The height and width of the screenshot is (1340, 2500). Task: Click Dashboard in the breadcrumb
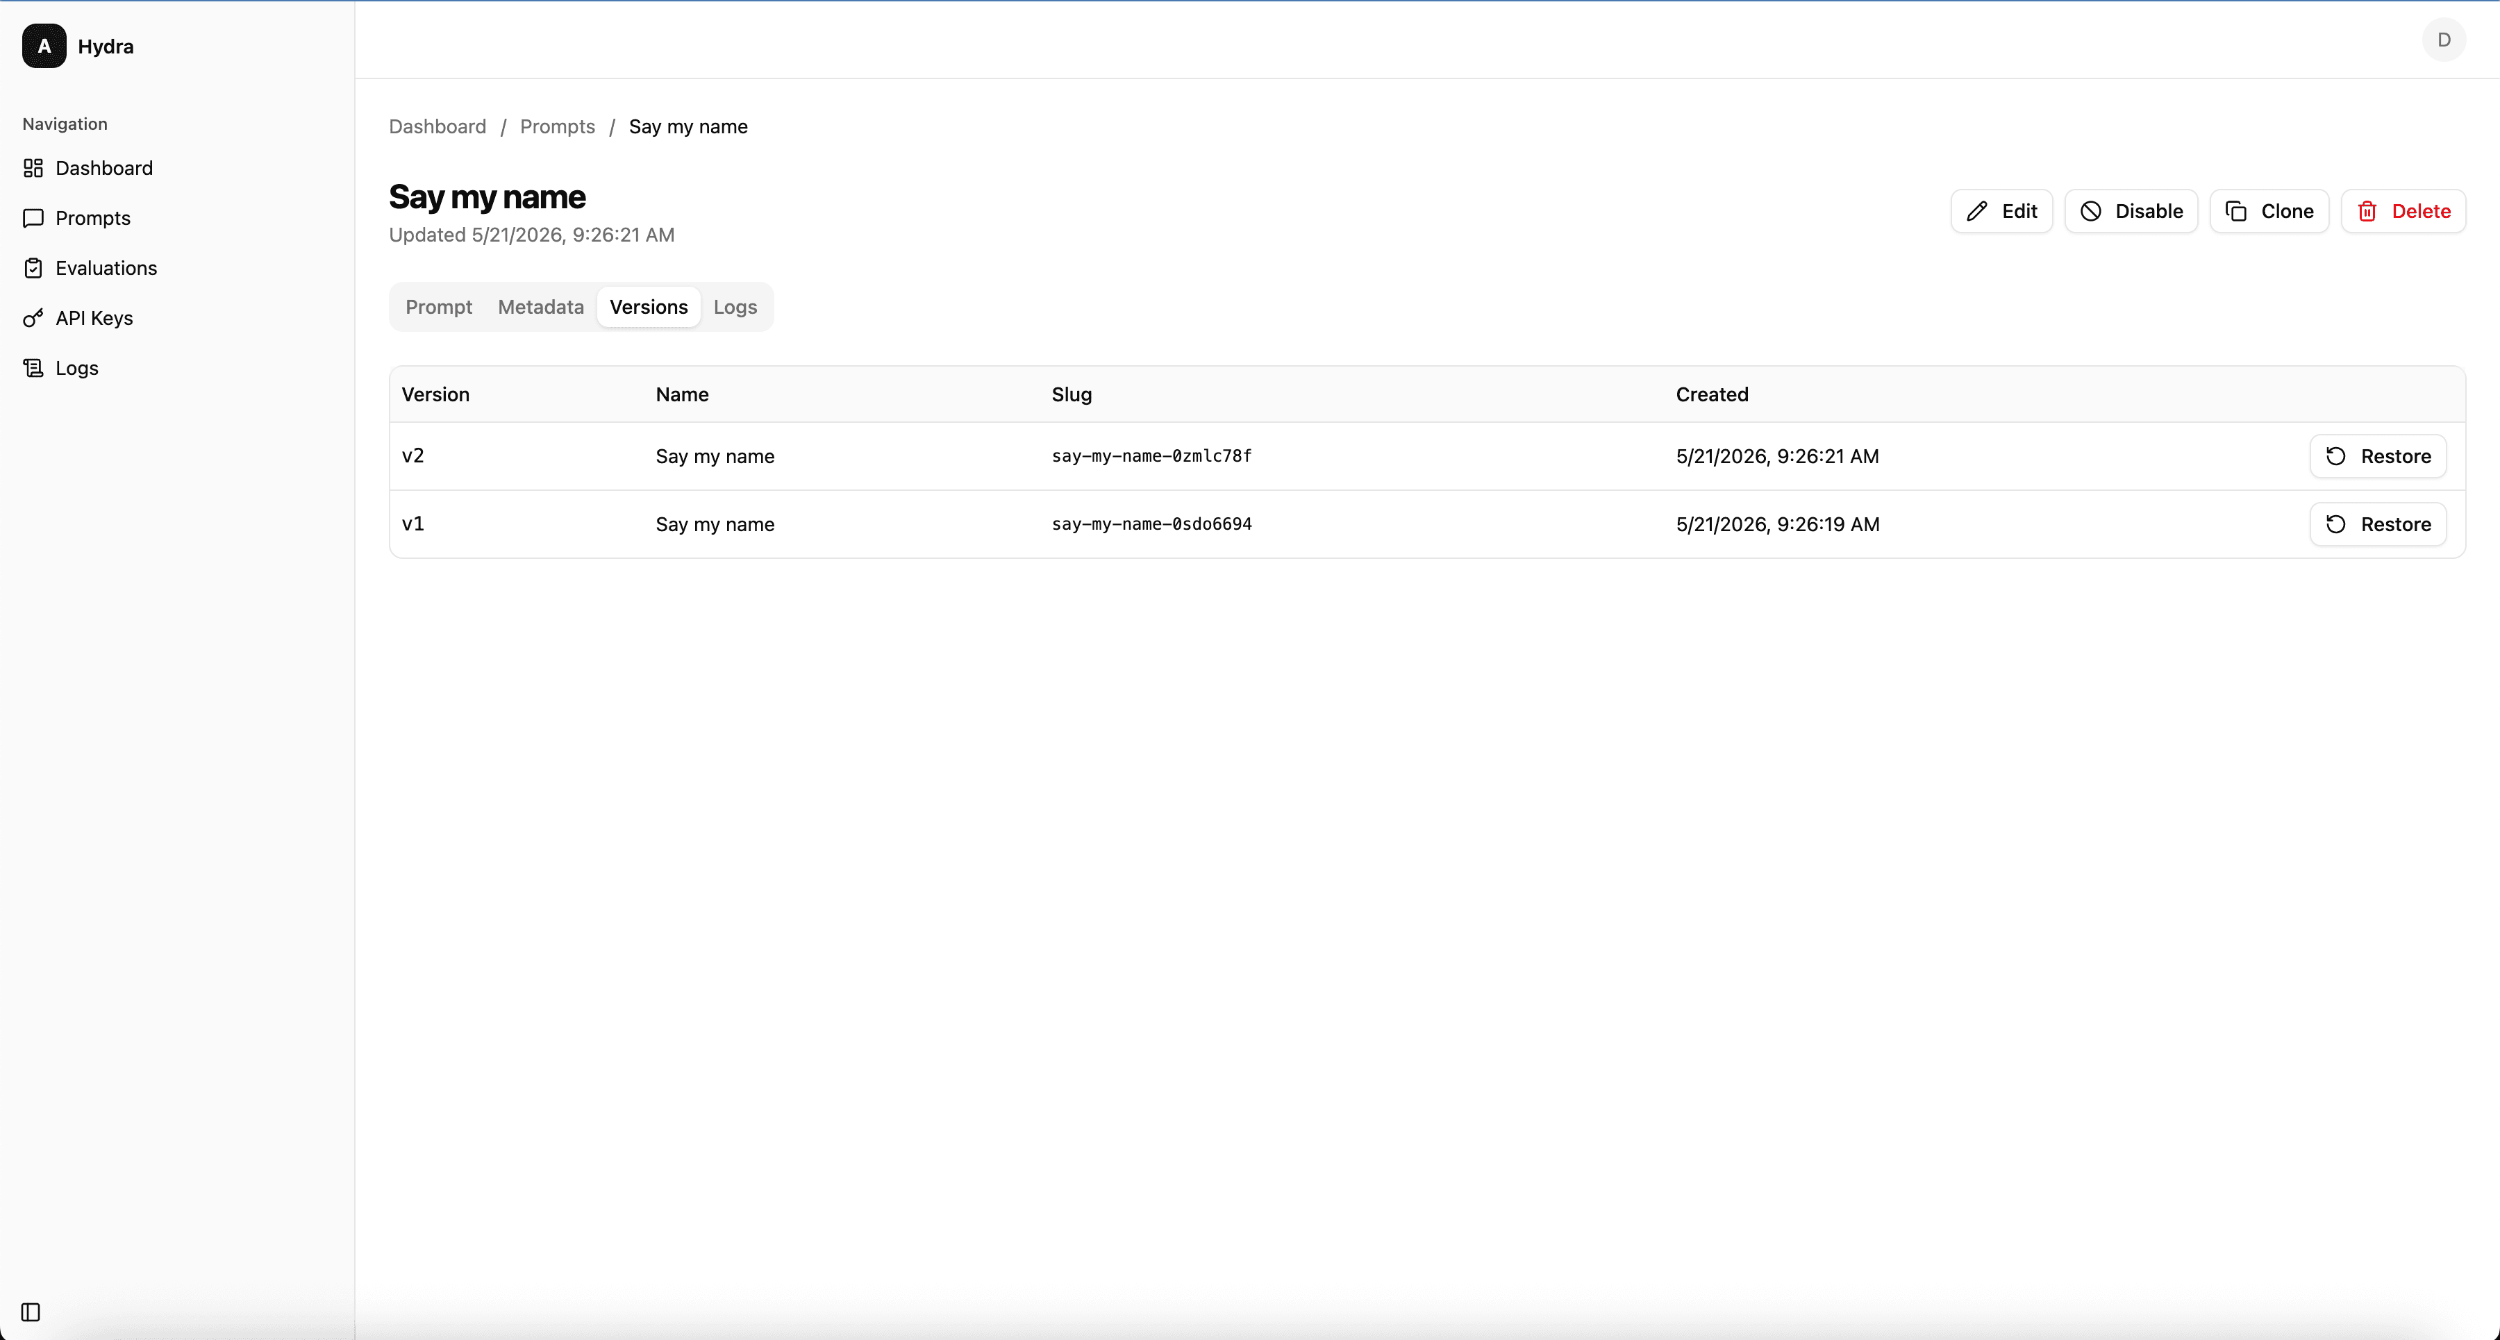437,126
